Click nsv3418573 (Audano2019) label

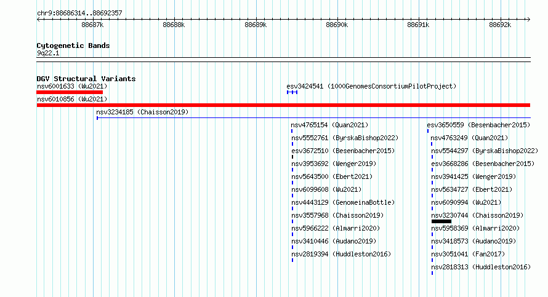[473, 241]
